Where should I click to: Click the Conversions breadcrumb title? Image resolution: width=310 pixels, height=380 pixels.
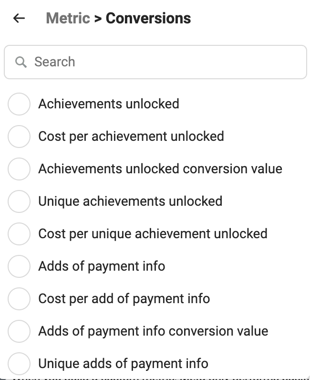148,18
